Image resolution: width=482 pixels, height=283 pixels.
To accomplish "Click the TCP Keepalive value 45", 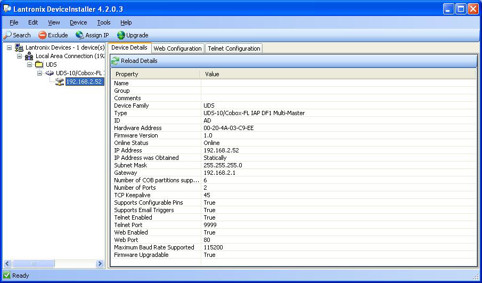I will (207, 195).
